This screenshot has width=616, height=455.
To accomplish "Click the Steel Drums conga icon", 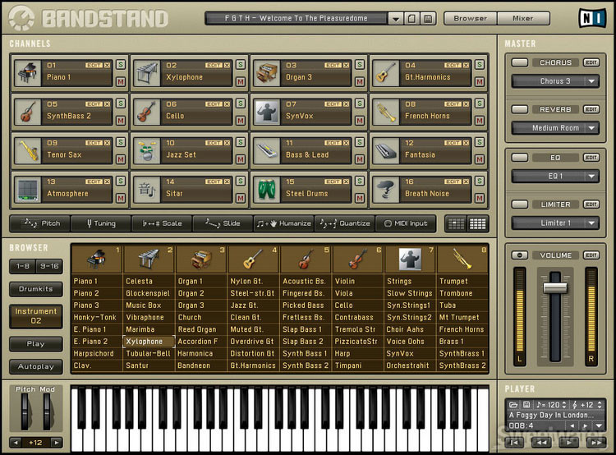I will coord(267,190).
